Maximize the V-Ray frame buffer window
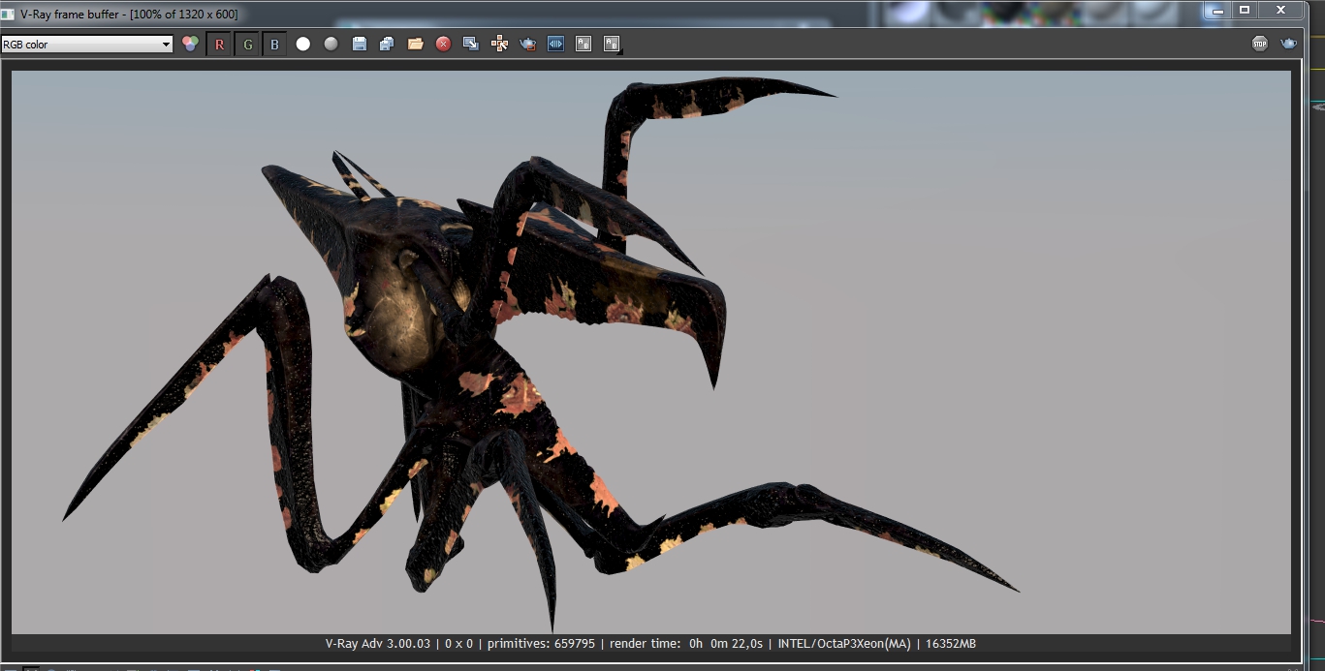This screenshot has height=671, width=1325. tap(1245, 10)
